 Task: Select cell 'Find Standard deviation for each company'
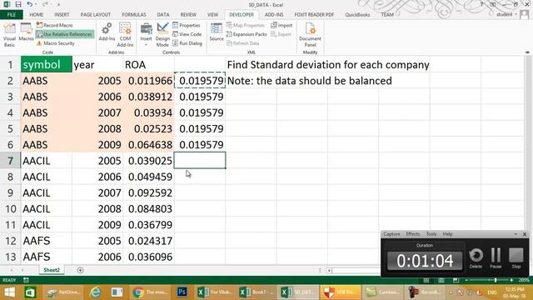[328, 65]
